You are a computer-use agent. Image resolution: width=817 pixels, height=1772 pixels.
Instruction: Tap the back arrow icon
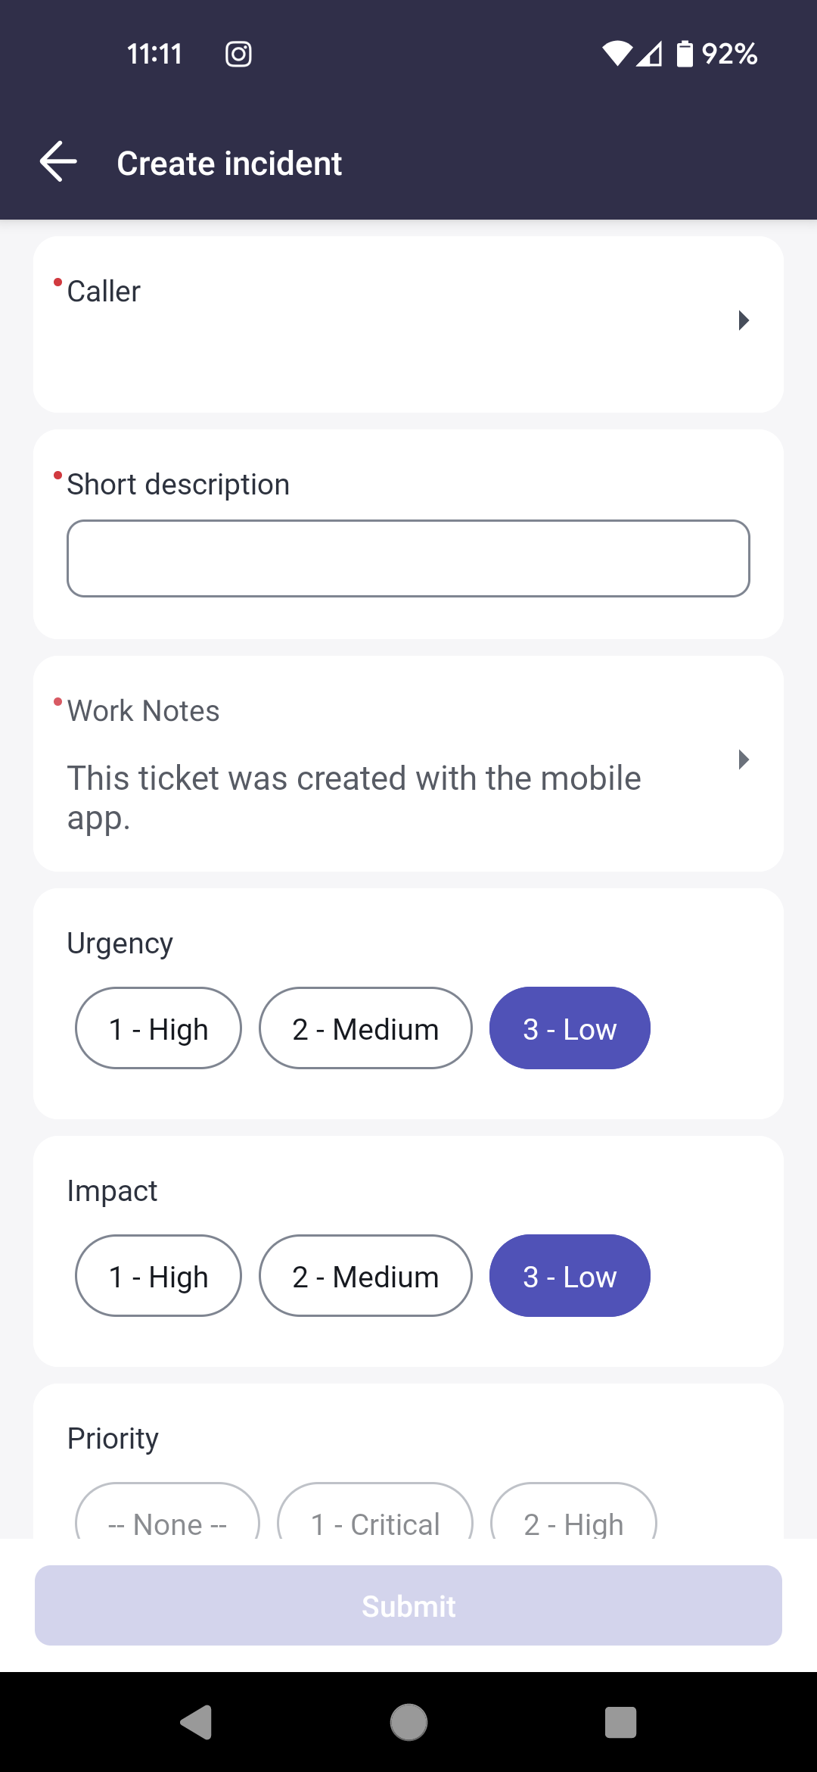58,162
